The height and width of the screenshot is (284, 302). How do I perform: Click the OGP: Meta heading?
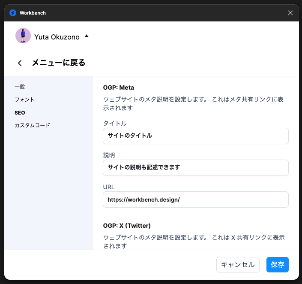point(119,88)
